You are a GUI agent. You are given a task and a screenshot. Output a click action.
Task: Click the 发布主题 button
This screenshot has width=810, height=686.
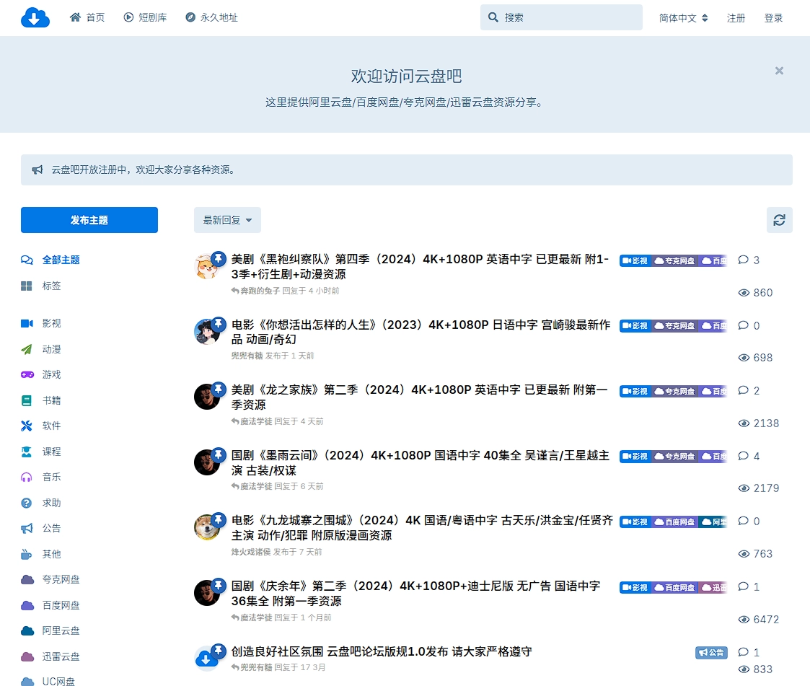(x=89, y=220)
